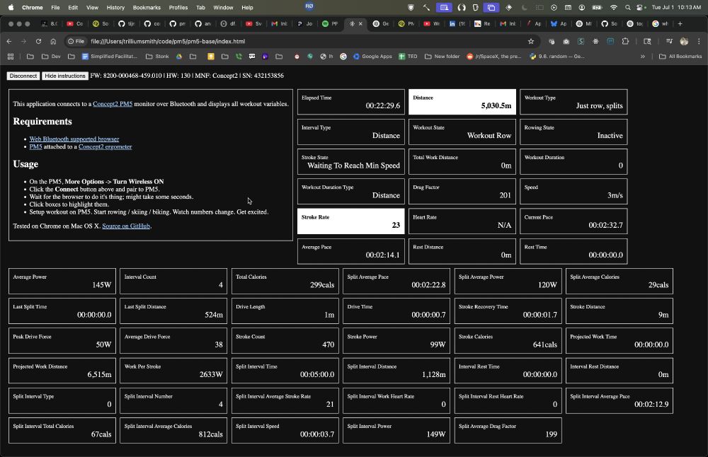The height and width of the screenshot is (457, 708).
Task: Open the Chrome three-dot menu
Action: click(699, 41)
